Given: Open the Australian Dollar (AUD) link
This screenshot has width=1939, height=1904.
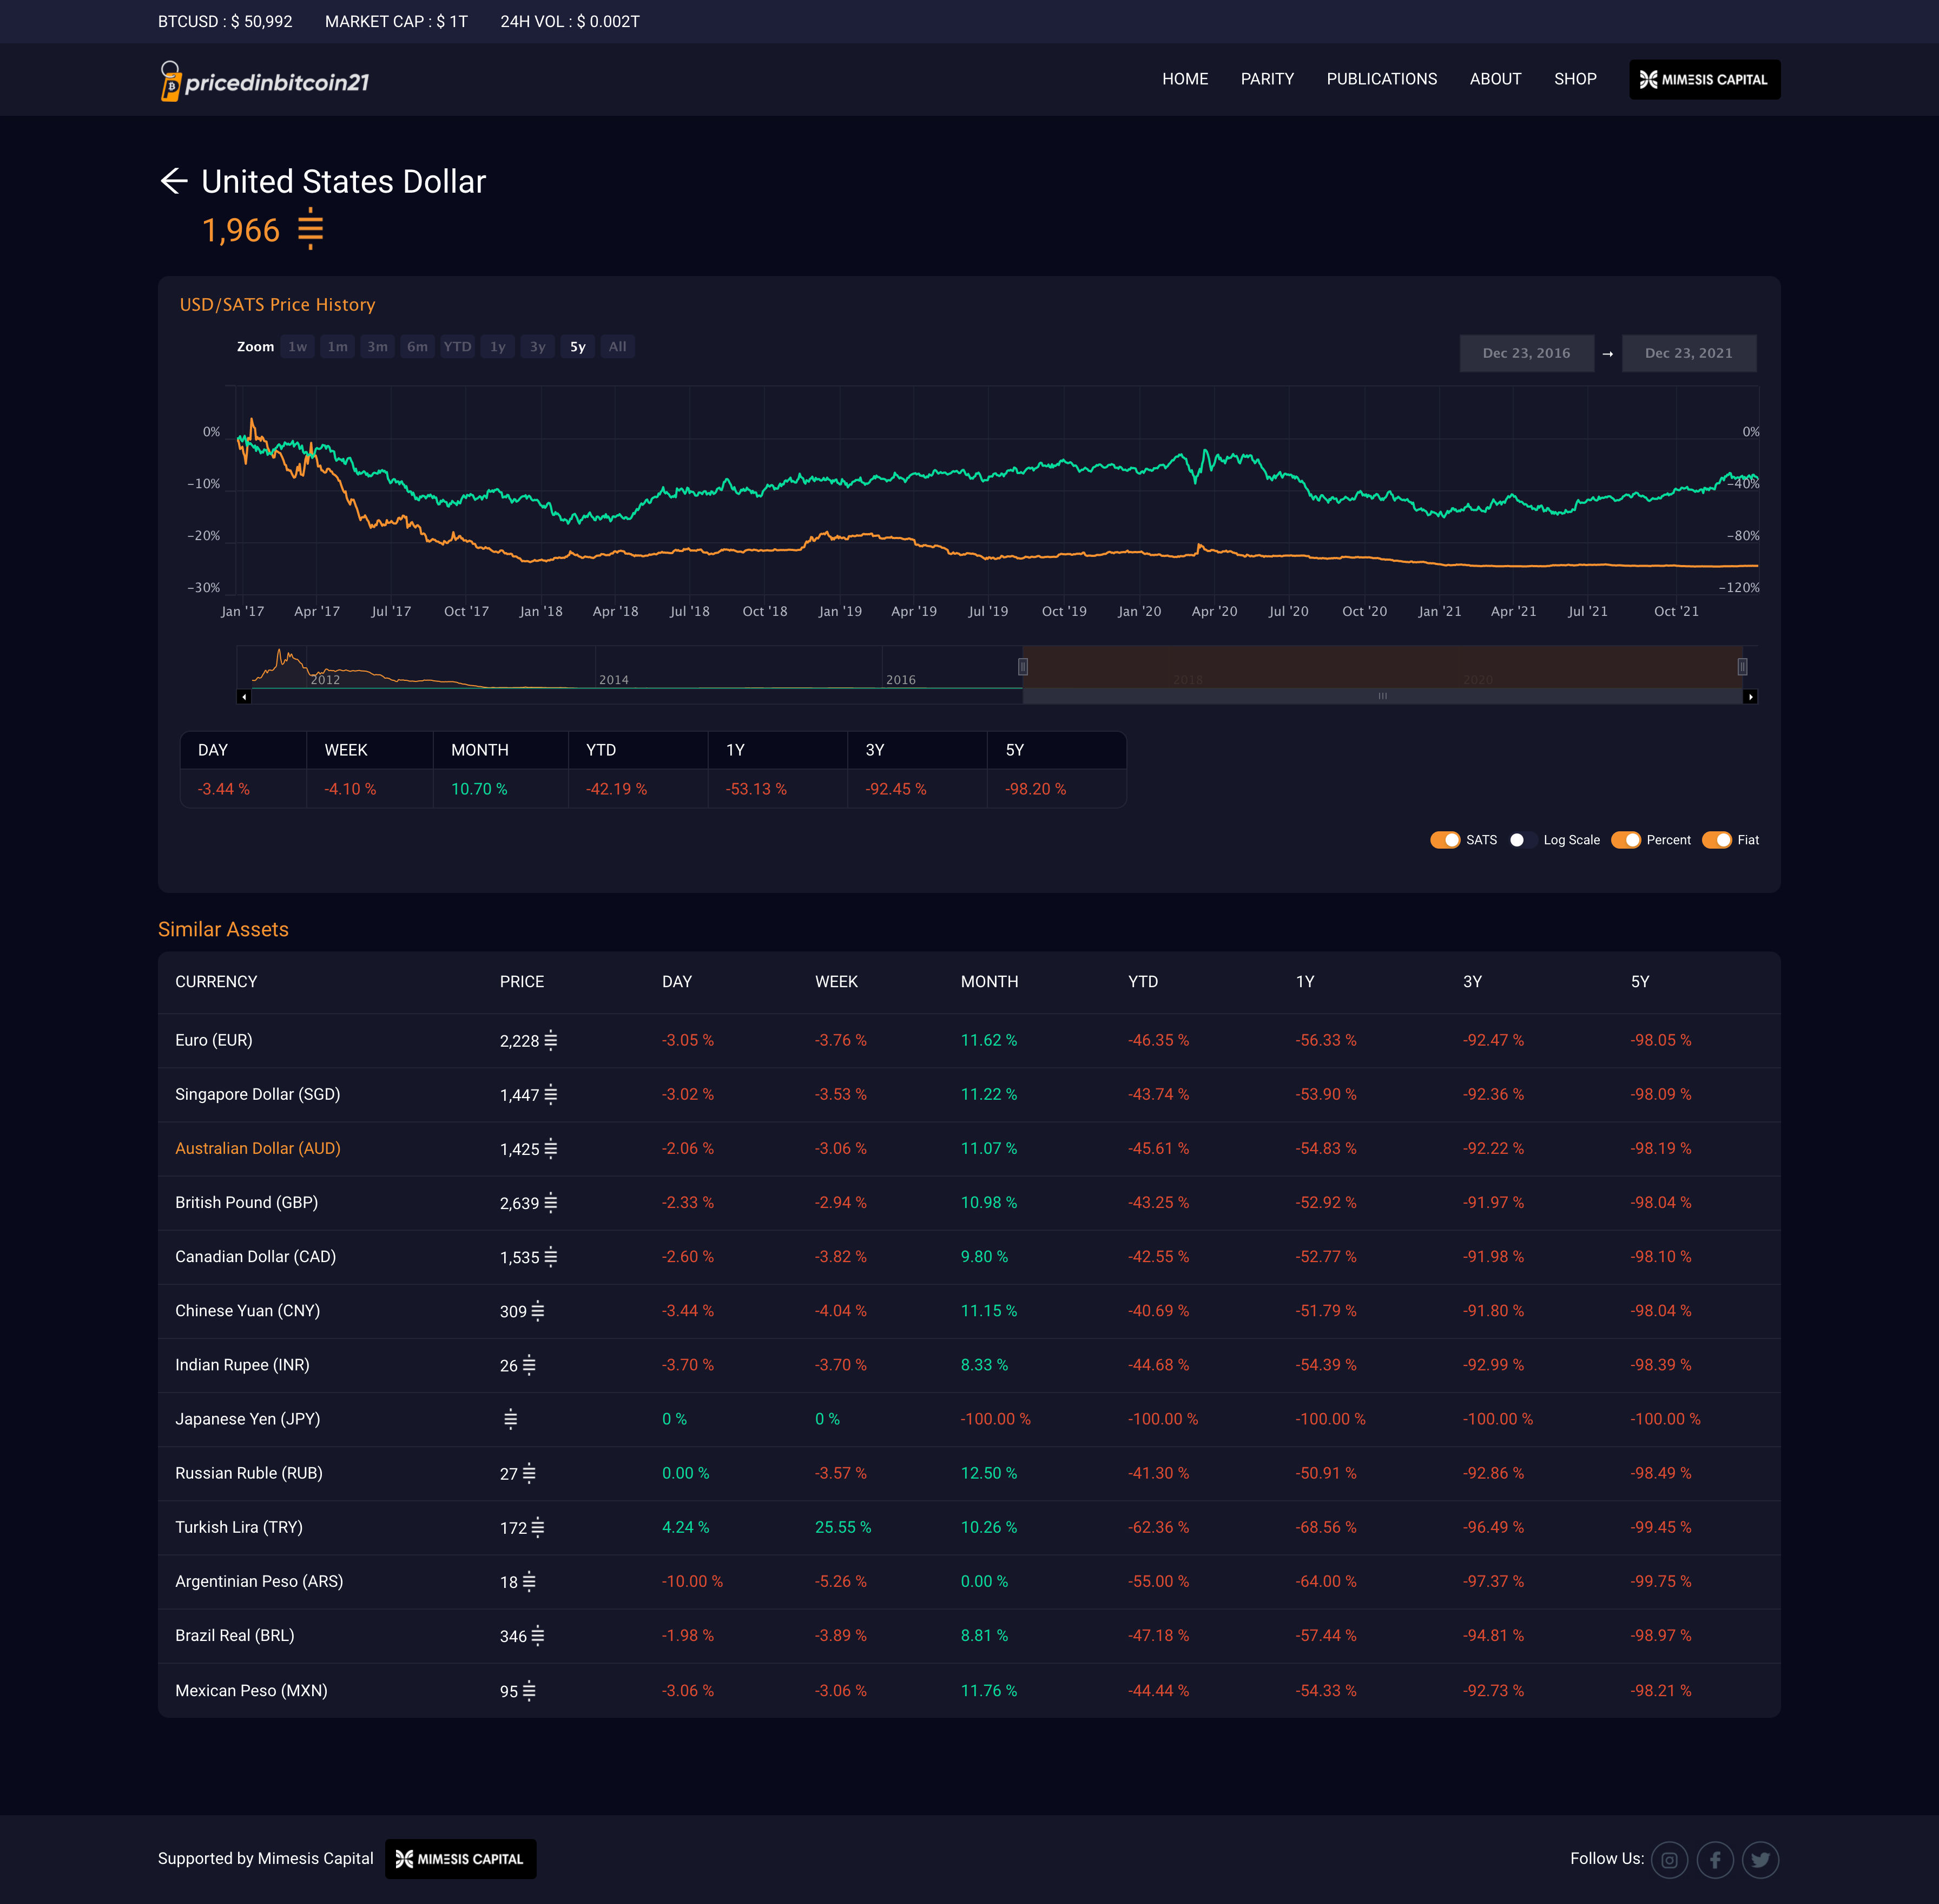Looking at the screenshot, I should pos(258,1148).
